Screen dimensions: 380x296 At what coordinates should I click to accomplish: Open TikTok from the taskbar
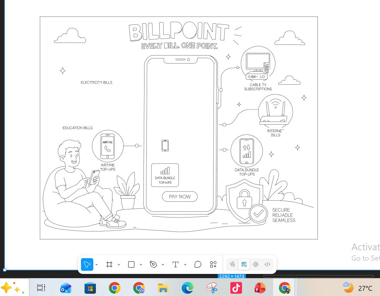point(236,288)
